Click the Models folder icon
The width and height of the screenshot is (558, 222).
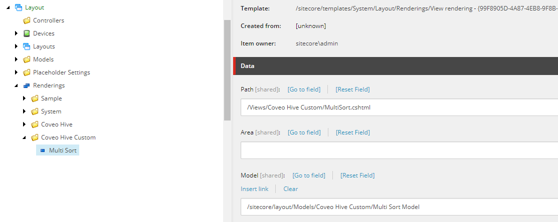click(x=27, y=59)
